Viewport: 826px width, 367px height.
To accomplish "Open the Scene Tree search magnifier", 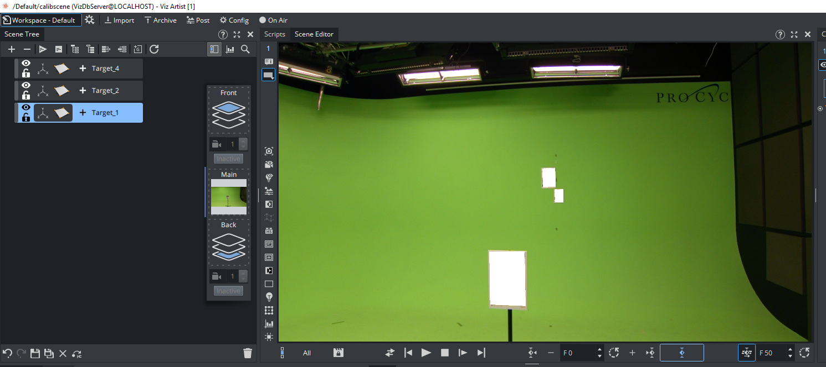I will (245, 49).
